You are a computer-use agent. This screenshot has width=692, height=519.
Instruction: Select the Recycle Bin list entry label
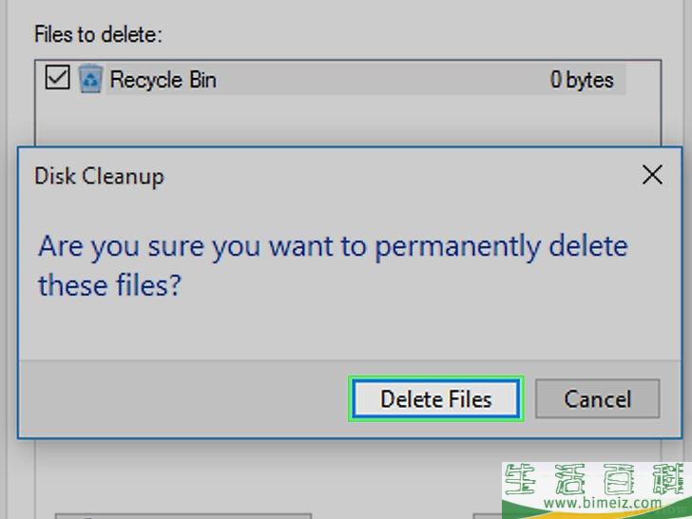coord(163,80)
